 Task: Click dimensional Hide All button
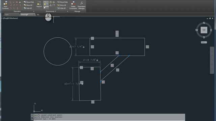[x=61, y=8]
